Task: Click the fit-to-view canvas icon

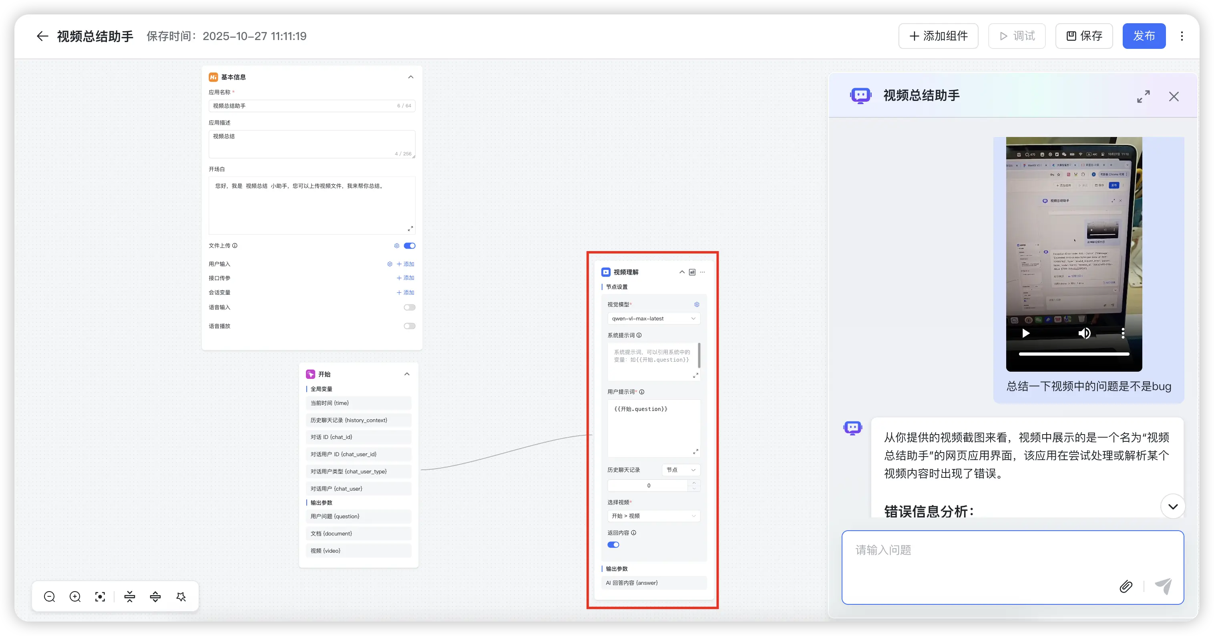Action: click(x=100, y=597)
